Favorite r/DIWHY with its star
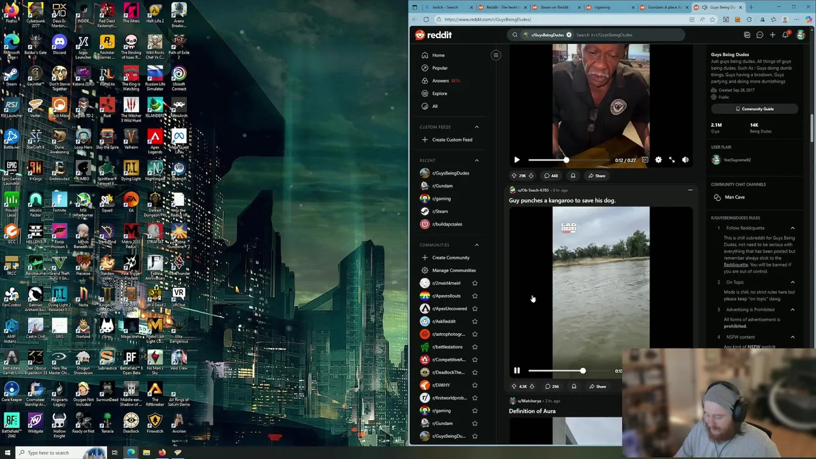Viewport: 816px width, 459px height. tap(474, 385)
